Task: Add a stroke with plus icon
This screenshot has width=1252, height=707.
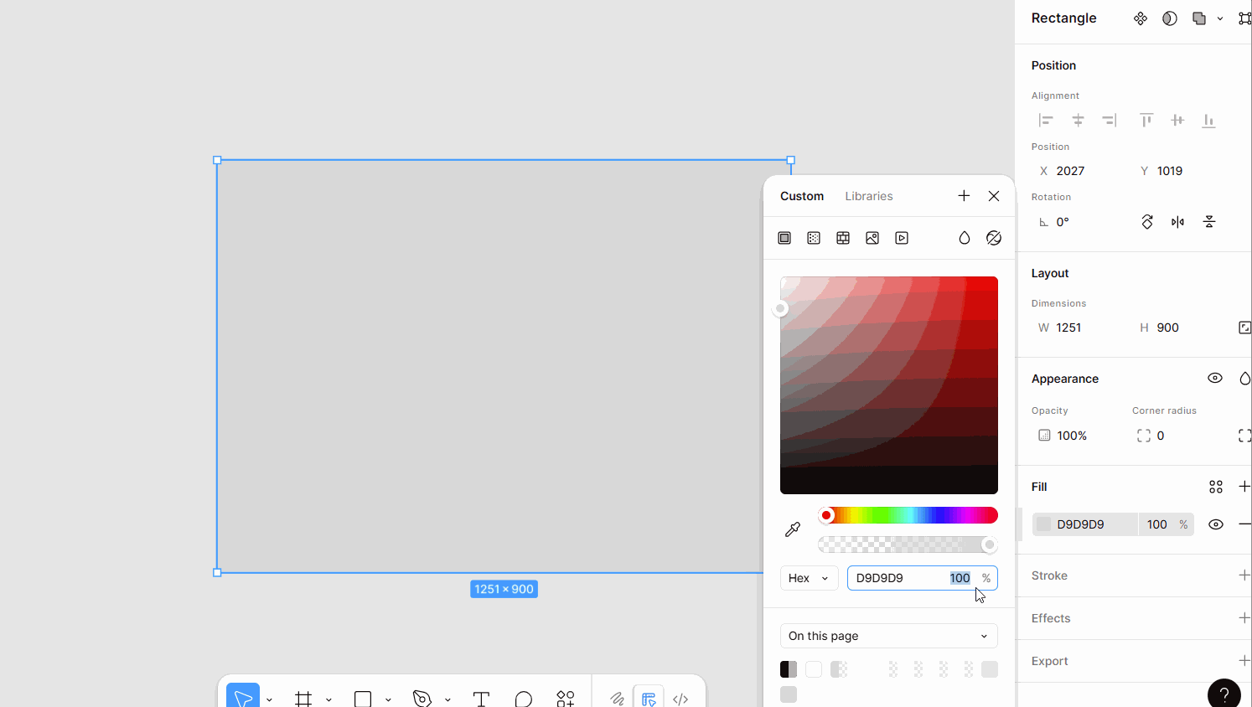Action: click(1244, 575)
